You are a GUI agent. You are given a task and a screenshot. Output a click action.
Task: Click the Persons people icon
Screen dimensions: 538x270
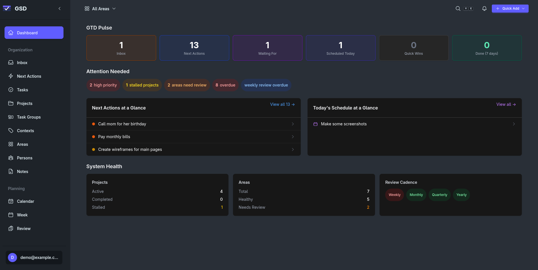click(11, 158)
